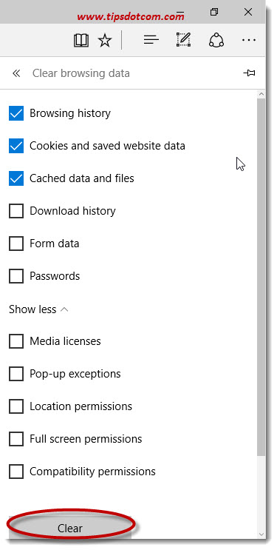Open the Share icon in toolbar
Image resolution: width=277 pixels, height=550 pixels.
pos(216,40)
